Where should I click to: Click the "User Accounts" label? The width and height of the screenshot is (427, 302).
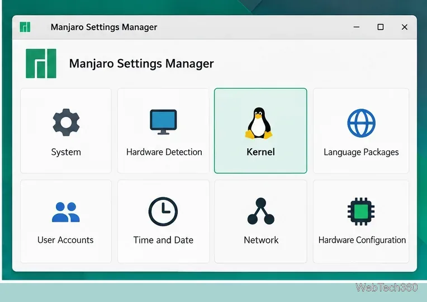[x=65, y=240]
